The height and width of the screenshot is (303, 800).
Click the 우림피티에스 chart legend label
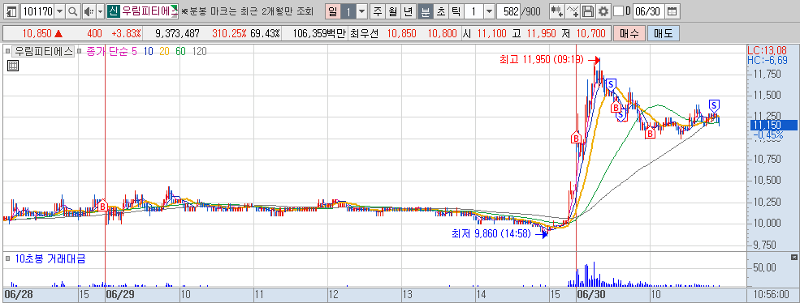[43, 51]
